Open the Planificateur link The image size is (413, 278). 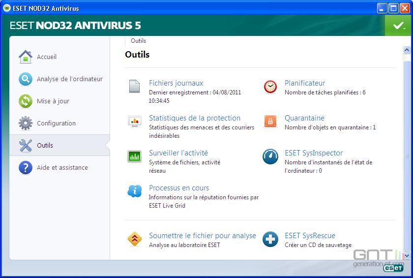(x=305, y=83)
